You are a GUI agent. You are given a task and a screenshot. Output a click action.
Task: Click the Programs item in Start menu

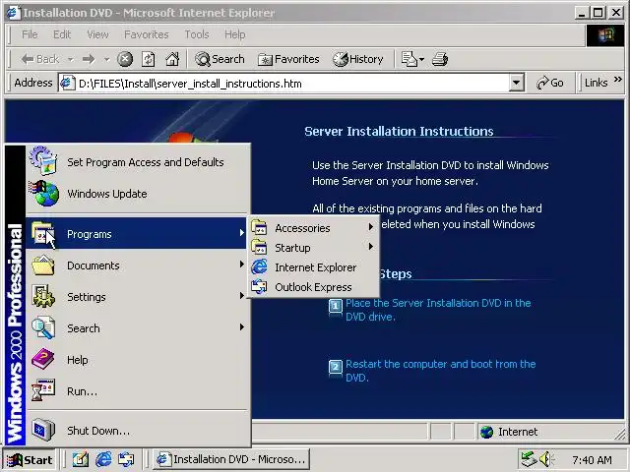137,234
